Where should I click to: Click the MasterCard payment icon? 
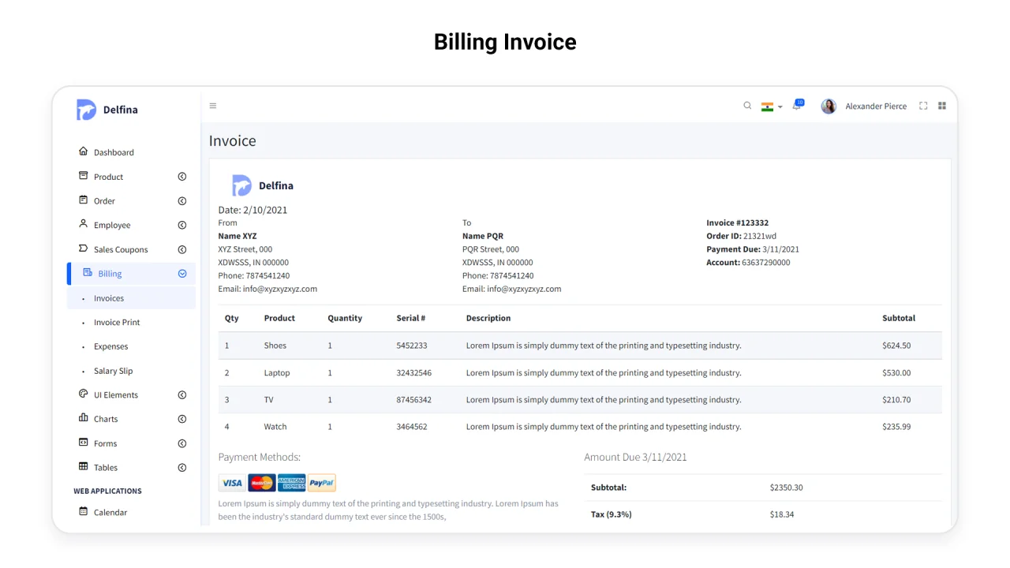coord(261,483)
